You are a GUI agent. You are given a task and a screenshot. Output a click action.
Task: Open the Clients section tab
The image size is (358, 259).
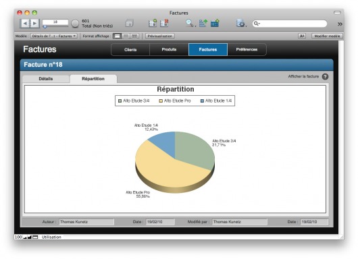(130, 49)
